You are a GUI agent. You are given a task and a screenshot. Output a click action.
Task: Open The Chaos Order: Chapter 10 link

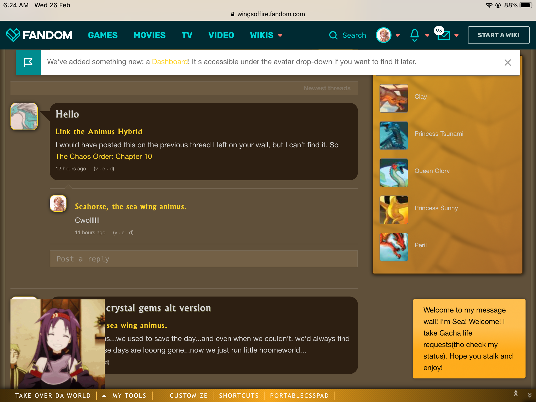click(x=104, y=156)
